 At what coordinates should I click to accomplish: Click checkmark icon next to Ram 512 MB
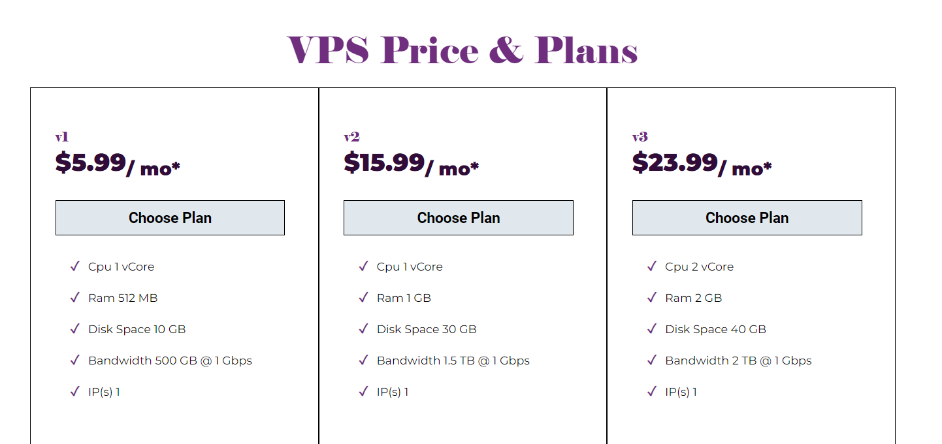74,297
